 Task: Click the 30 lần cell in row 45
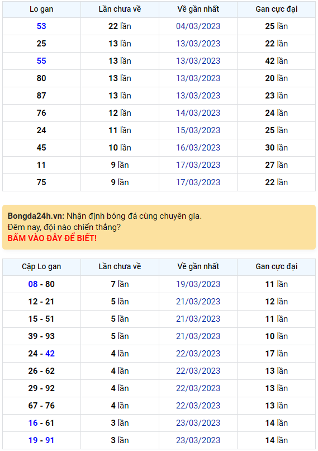click(x=276, y=148)
